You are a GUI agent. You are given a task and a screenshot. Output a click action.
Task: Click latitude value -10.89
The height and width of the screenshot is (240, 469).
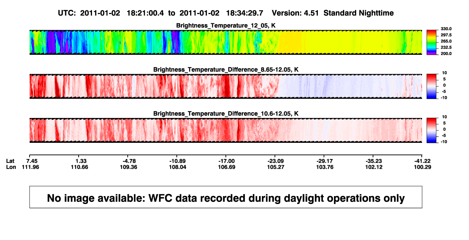pyautogui.click(x=178, y=161)
